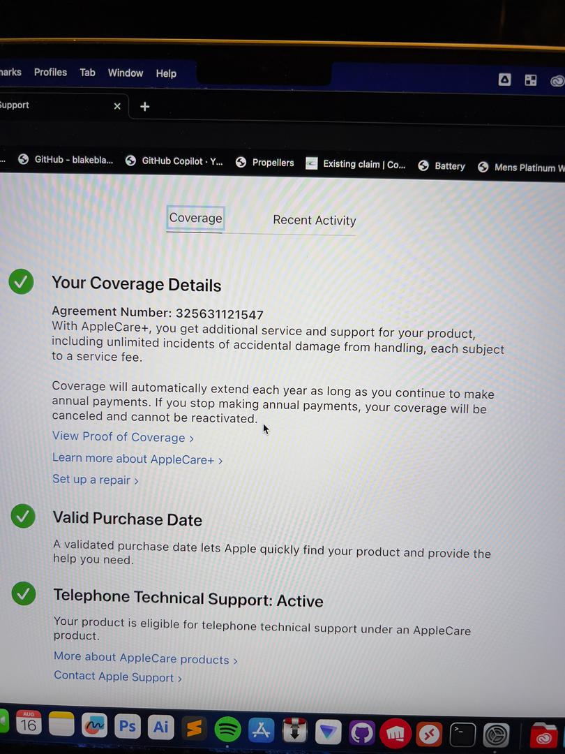Open Mens Platinum bookmark
The height and width of the screenshot is (754, 565).
[521, 168]
